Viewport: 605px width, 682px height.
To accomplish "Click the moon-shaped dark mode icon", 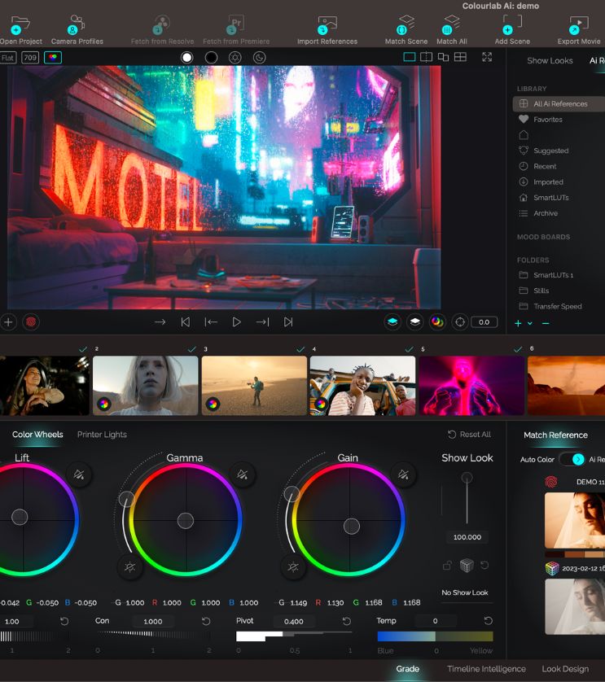I will [259, 57].
